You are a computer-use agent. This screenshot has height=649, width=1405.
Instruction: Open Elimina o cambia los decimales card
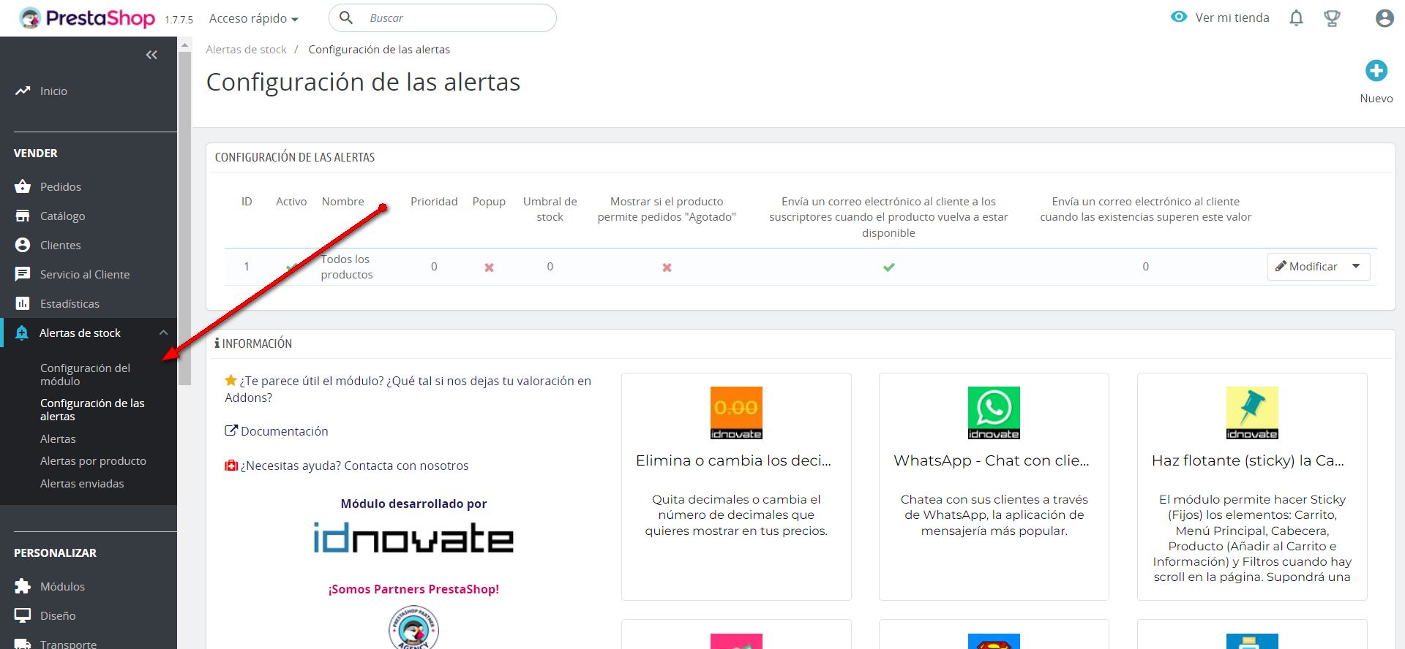coord(736,487)
